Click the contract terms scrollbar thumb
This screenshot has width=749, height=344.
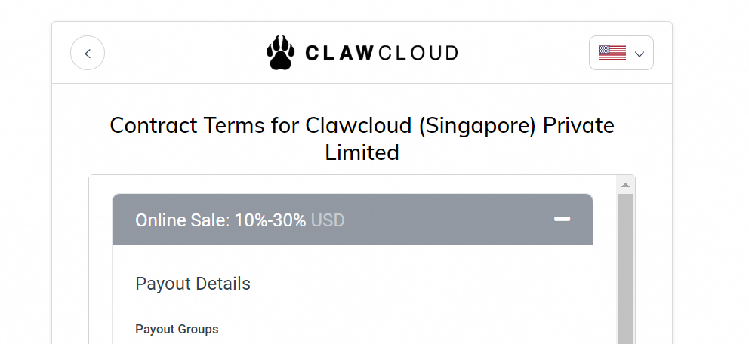(625, 272)
